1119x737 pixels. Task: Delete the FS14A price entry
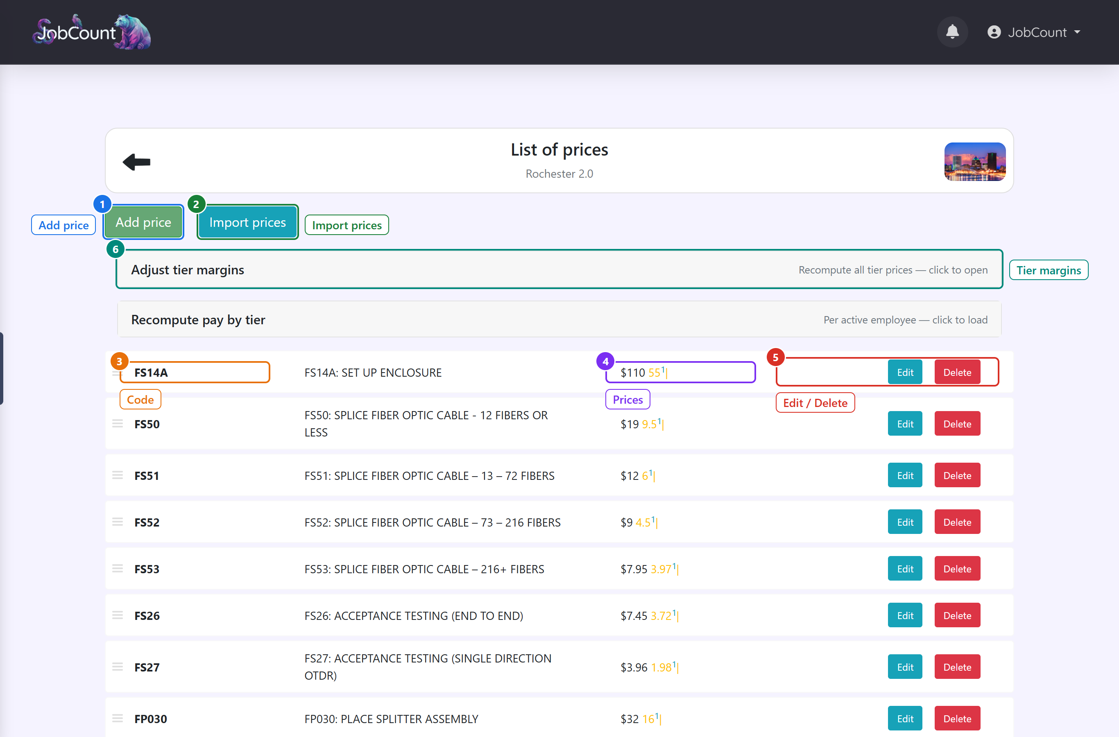point(957,372)
